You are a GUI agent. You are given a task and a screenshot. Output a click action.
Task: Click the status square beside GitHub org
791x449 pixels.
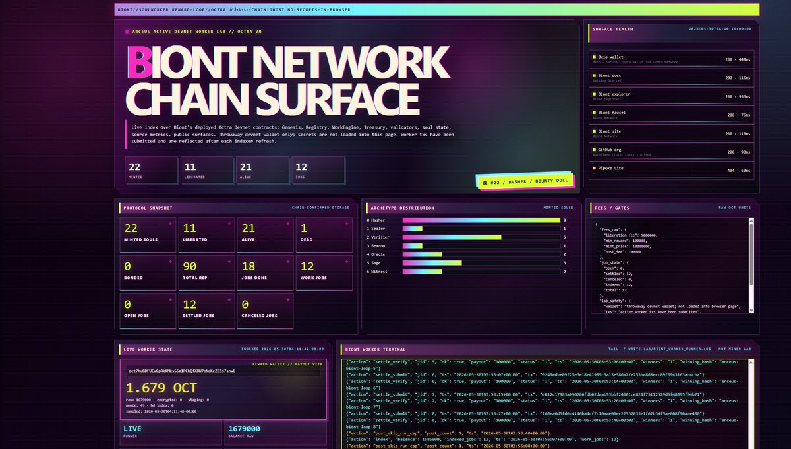point(594,150)
